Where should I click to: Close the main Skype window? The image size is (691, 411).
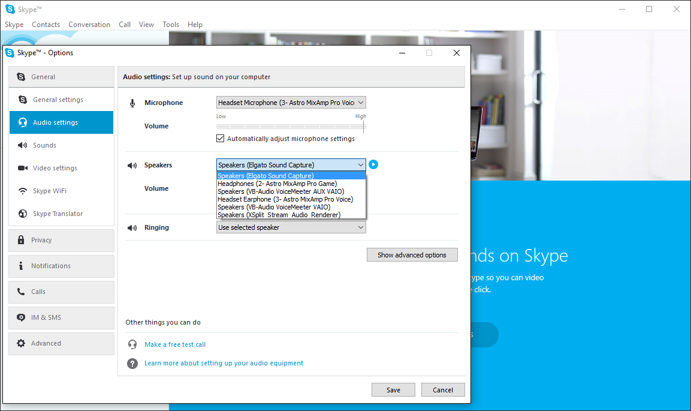coord(677,9)
